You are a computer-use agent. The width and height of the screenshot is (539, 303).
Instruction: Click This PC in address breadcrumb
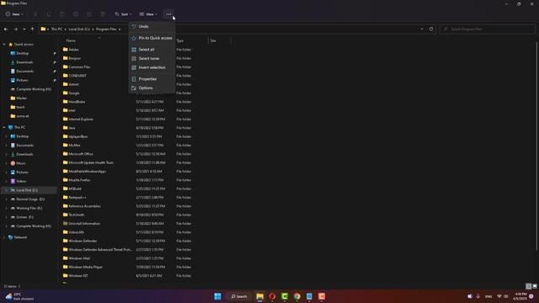[x=56, y=29]
